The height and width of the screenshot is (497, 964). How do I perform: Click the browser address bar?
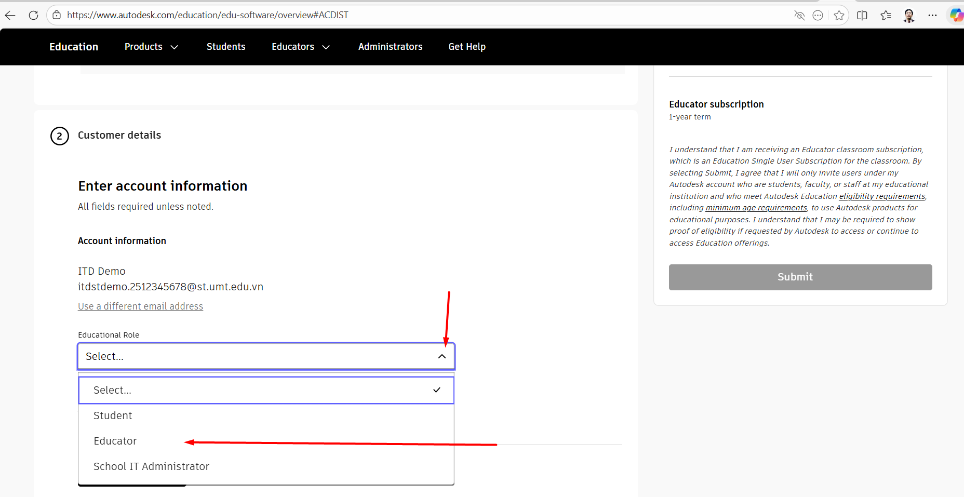416,15
